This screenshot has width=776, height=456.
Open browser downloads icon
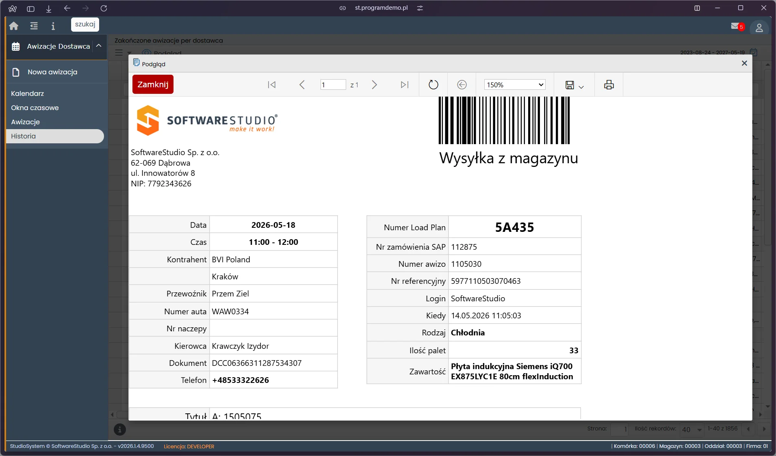coord(49,8)
